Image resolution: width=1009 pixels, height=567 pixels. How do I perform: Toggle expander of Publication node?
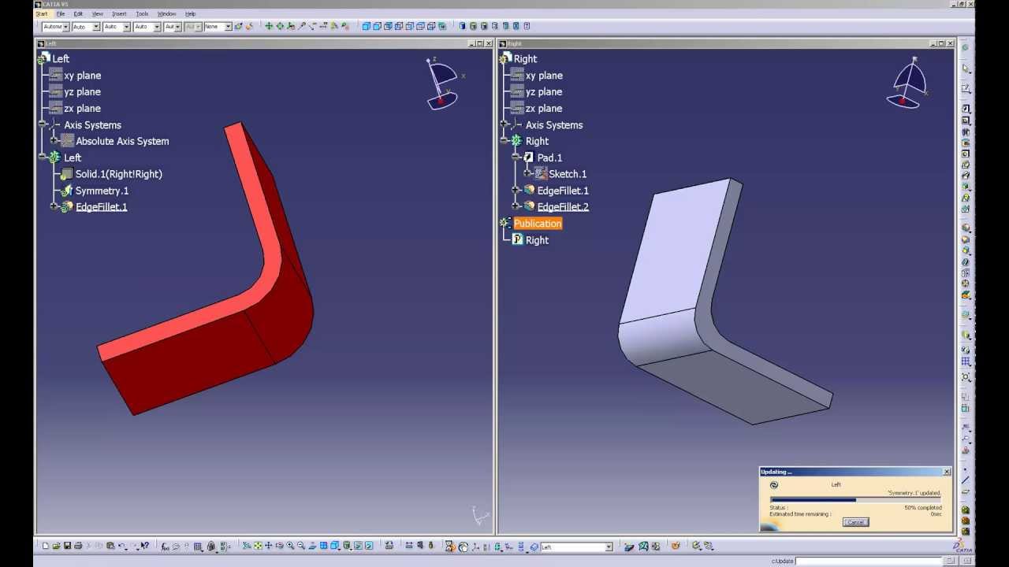(504, 224)
